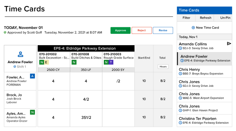
Task: Click the Time Cards blue panel header
Action: [x=204, y=10]
